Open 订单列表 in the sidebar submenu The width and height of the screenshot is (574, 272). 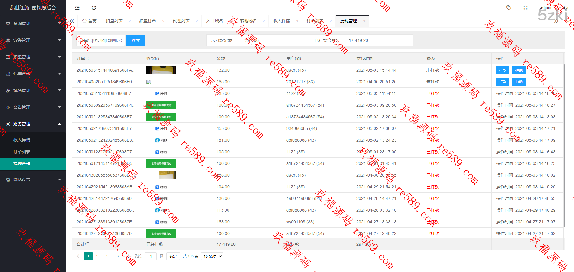click(x=33, y=152)
